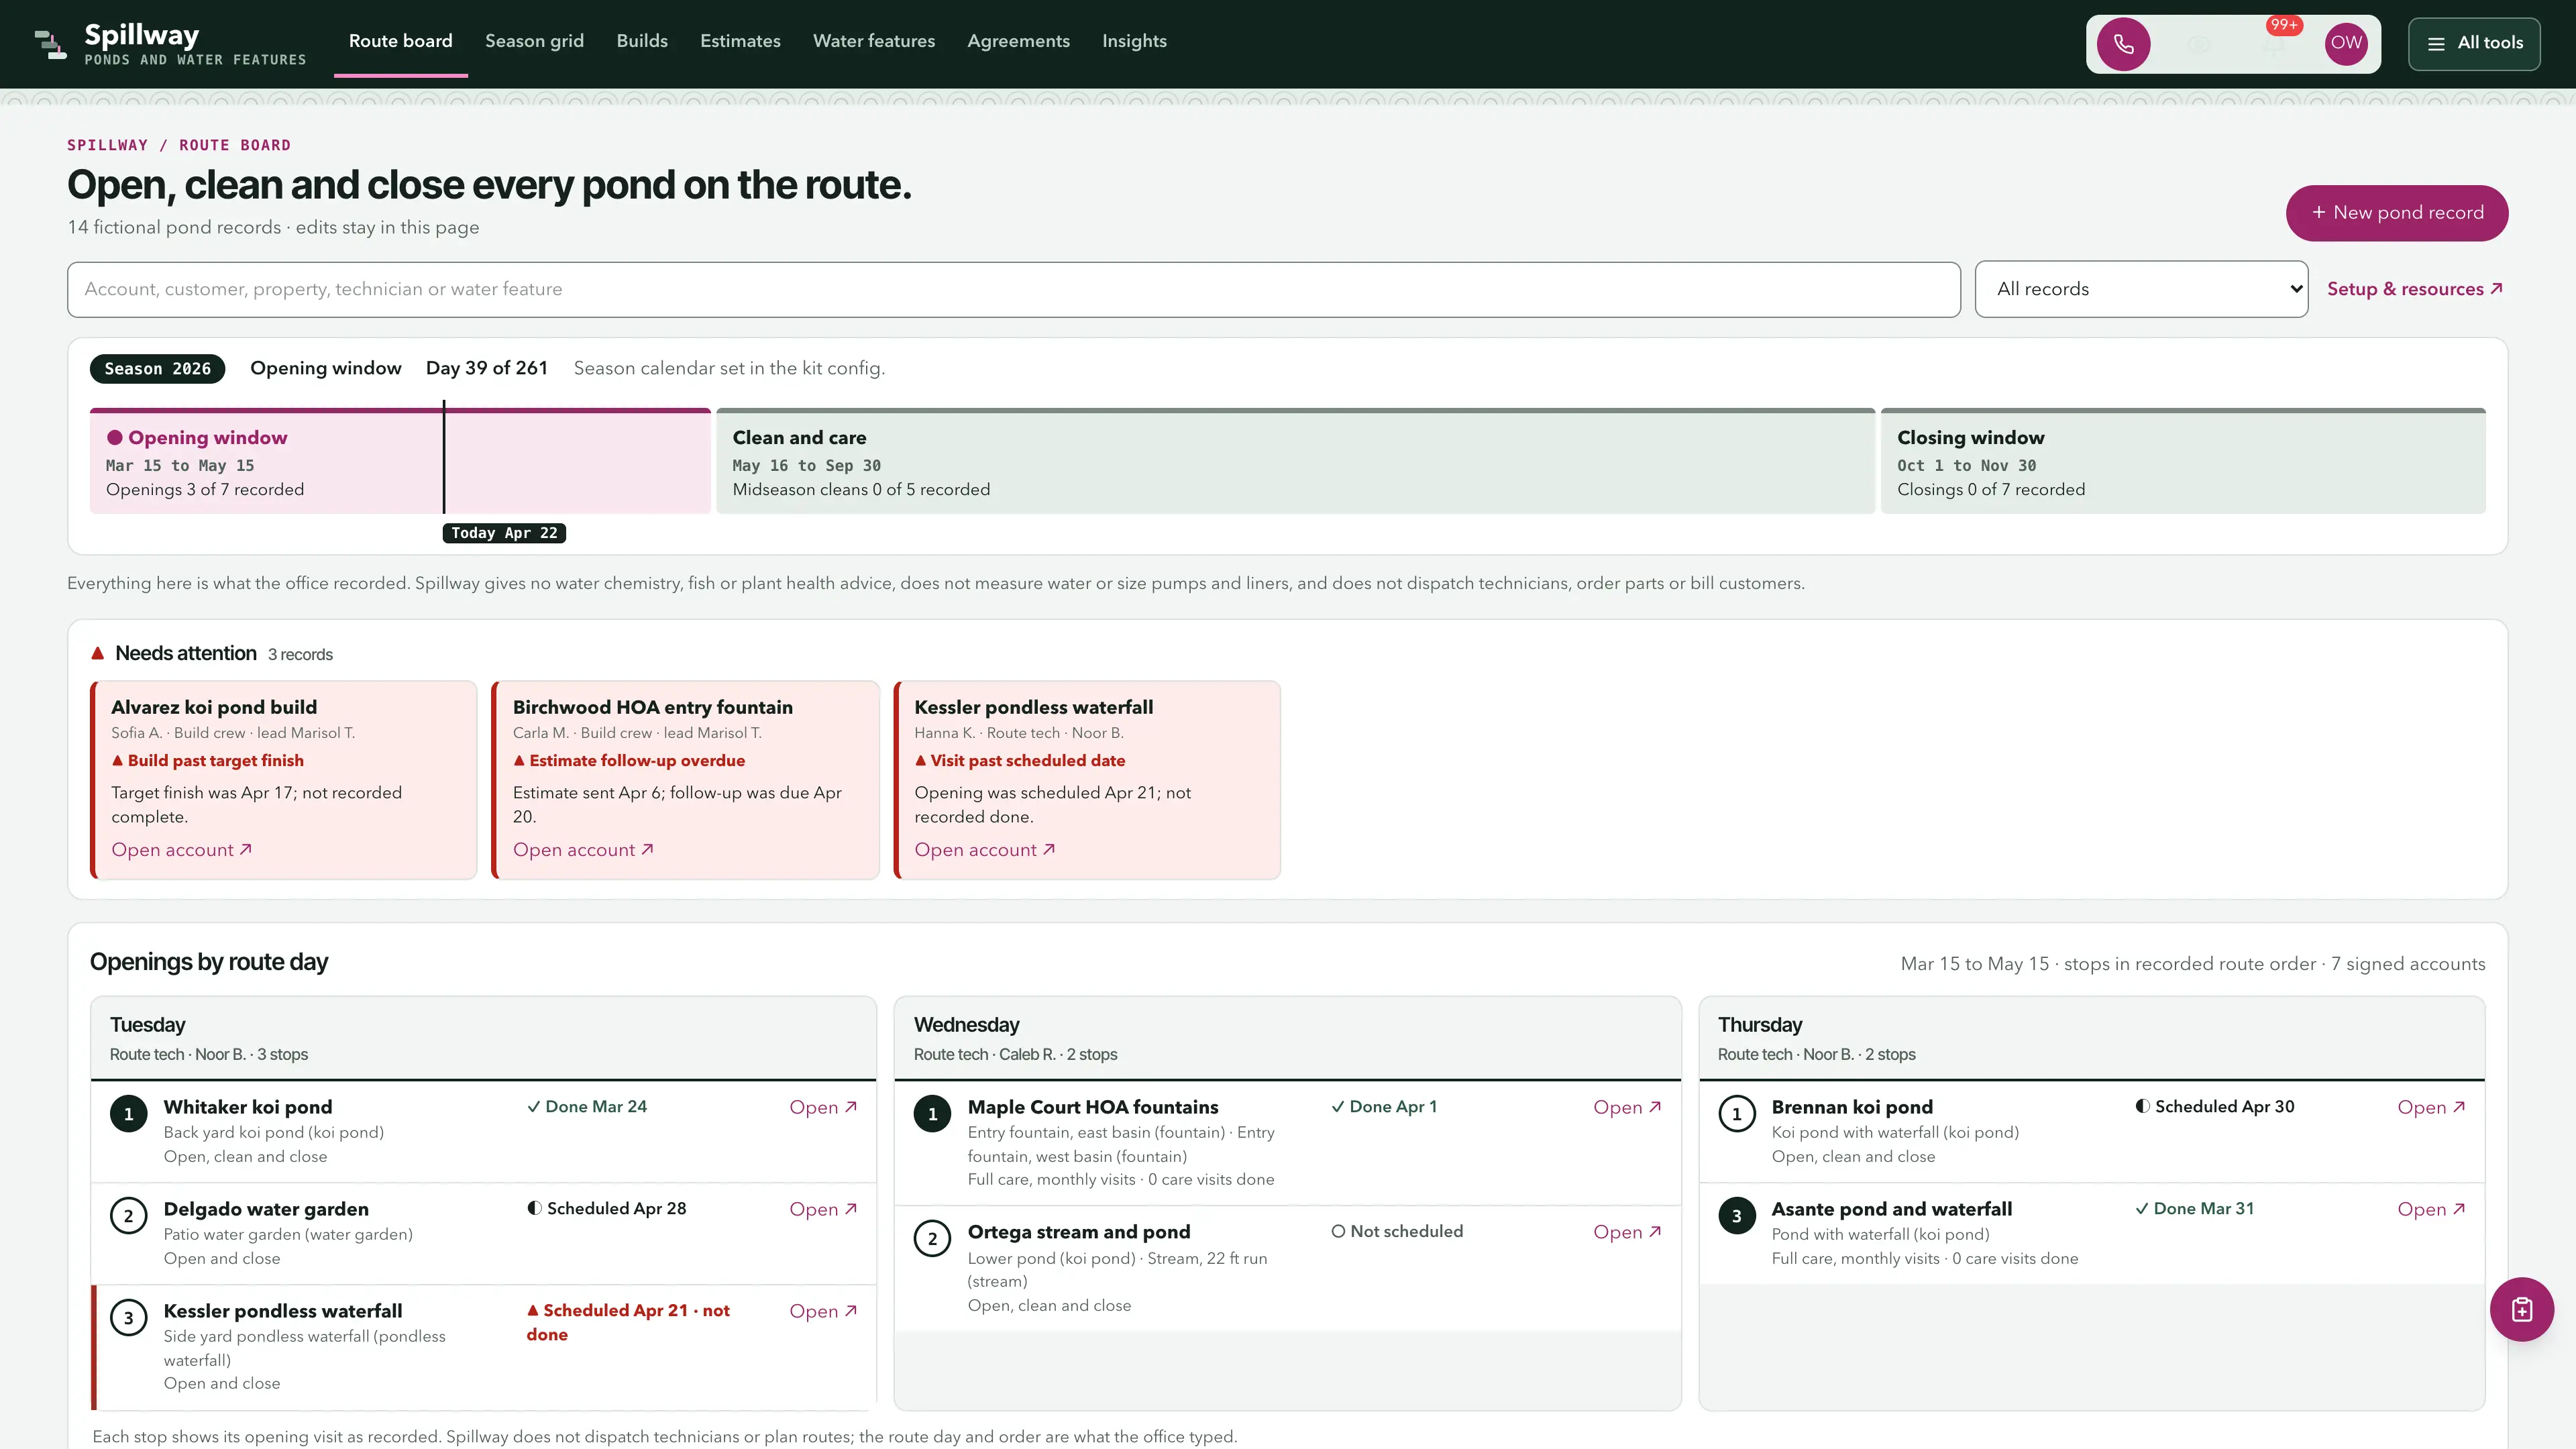The height and width of the screenshot is (1449, 2576).
Task: Focus the account search field
Action: [x=1013, y=290]
